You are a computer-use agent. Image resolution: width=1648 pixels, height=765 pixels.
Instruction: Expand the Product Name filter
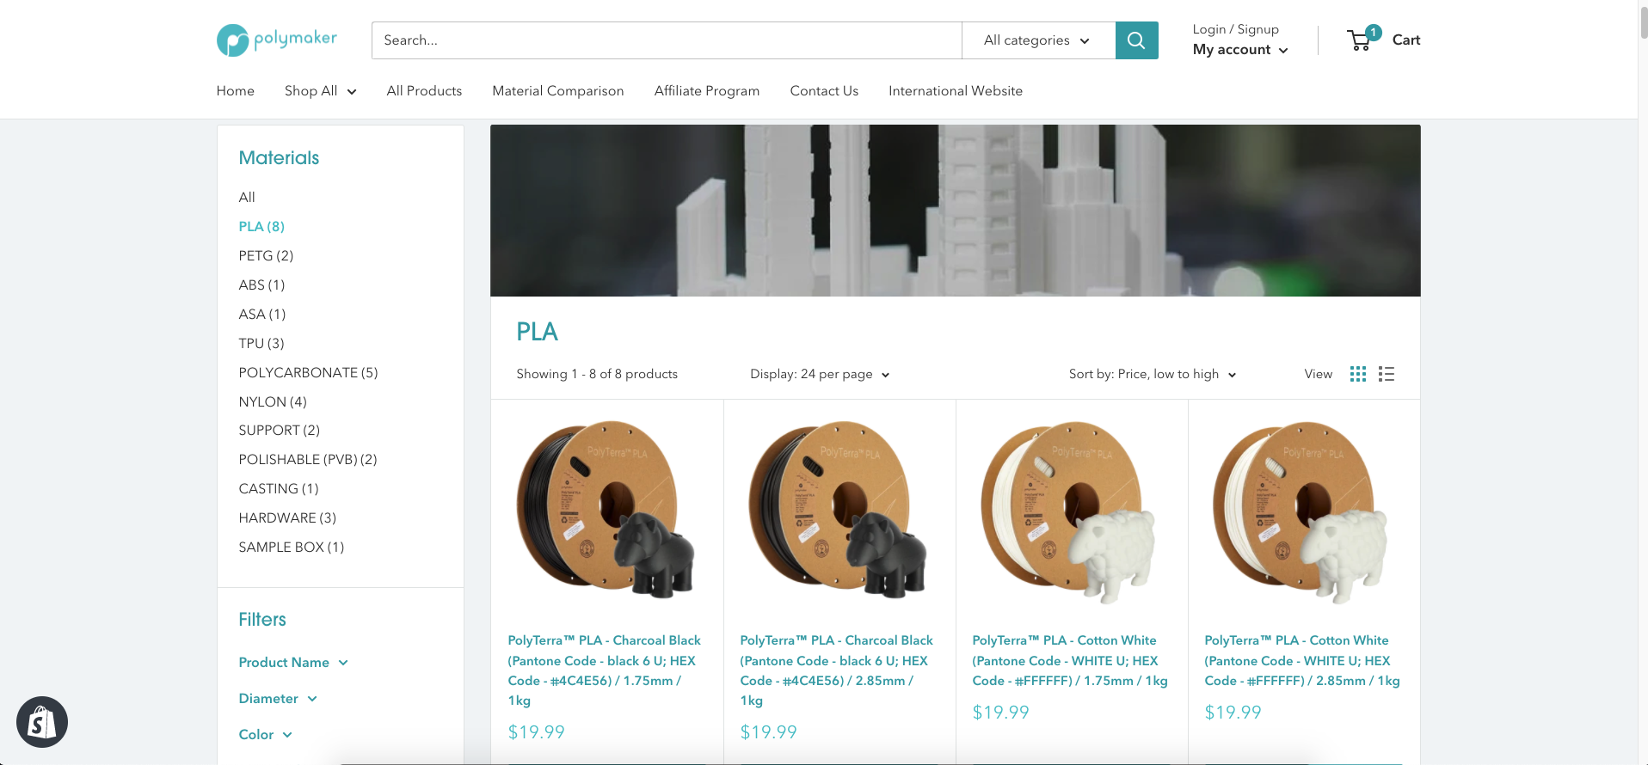click(293, 663)
